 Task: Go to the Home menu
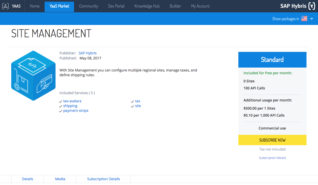[35, 6]
